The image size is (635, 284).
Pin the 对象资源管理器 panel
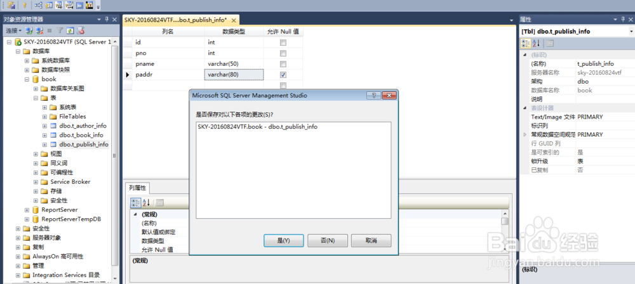coord(107,19)
